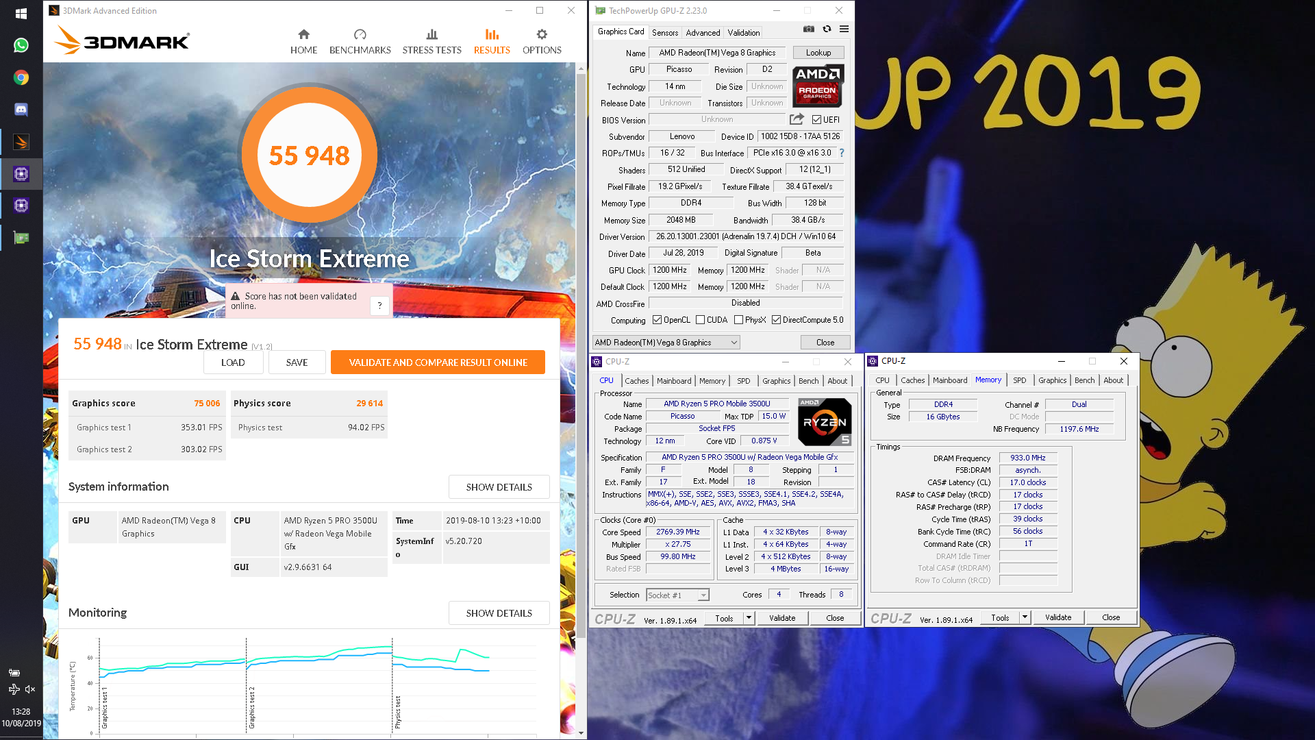Click the validation help question mark
This screenshot has height=740, width=1315.
pos(379,306)
